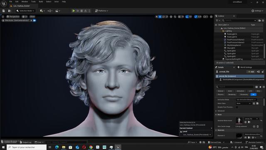Click the Details favorites star icon
The width and height of the screenshot is (266, 150).
[x=260, y=87]
